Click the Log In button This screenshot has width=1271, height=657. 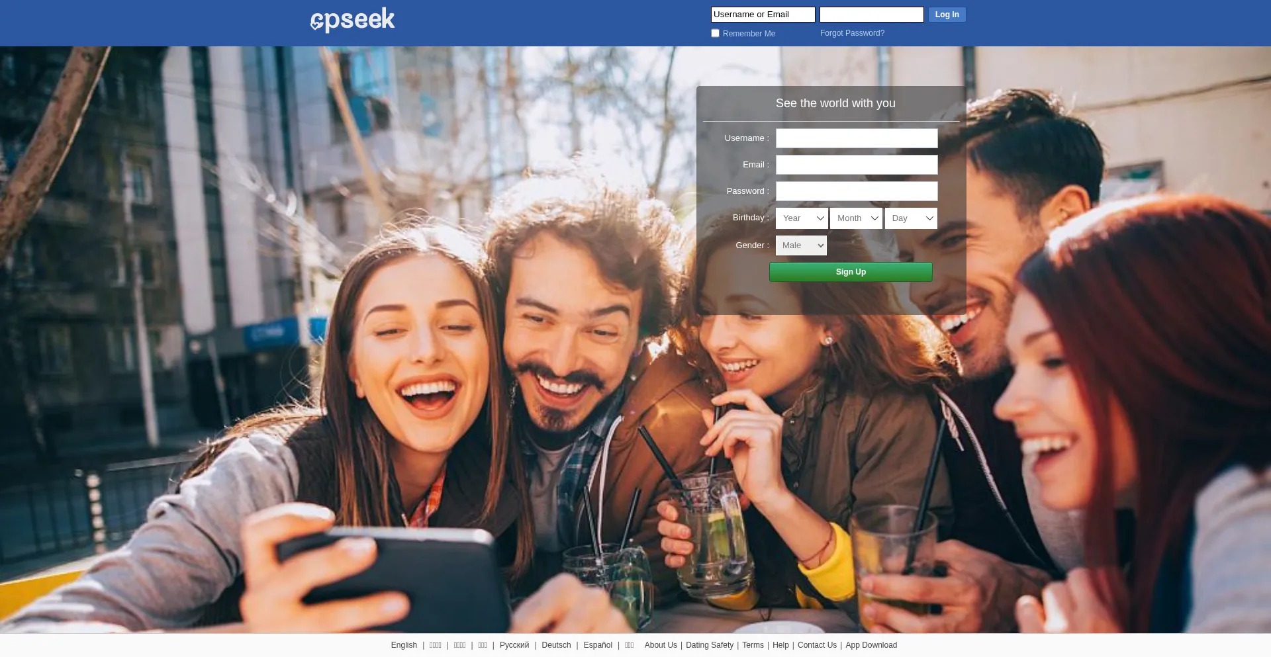[947, 15]
